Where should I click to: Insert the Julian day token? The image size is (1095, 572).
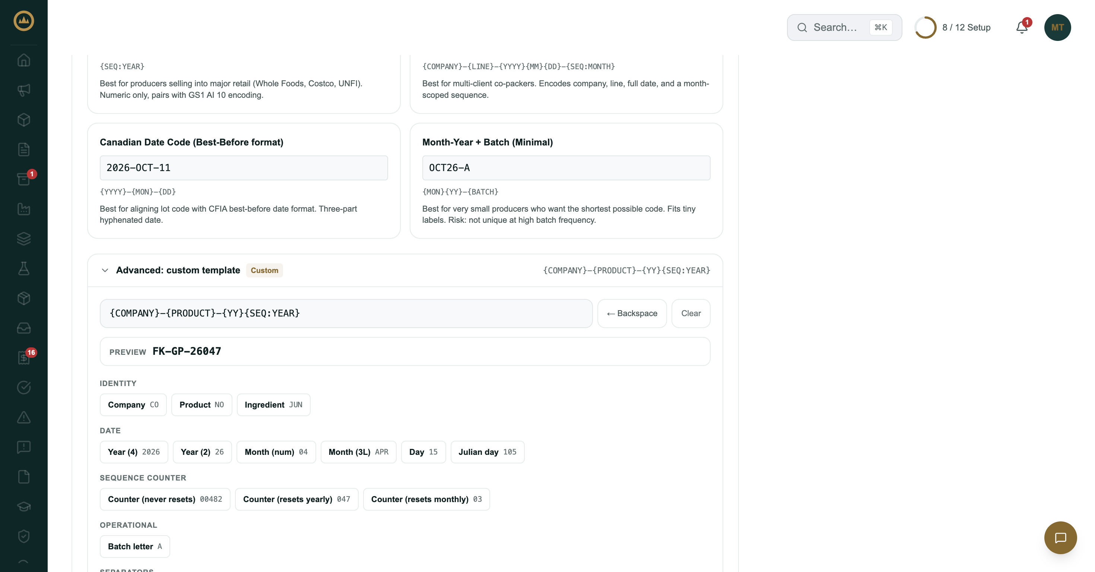coord(487,452)
